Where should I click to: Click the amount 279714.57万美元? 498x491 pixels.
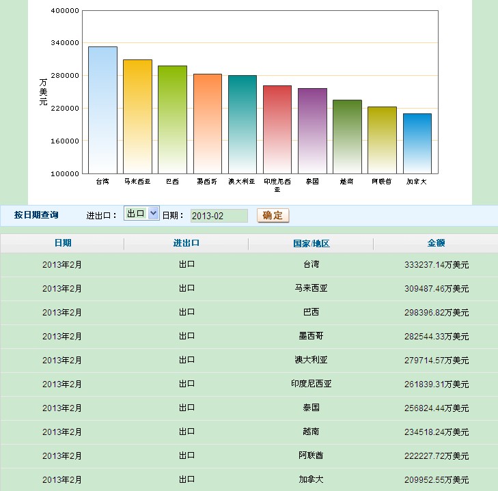437,360
